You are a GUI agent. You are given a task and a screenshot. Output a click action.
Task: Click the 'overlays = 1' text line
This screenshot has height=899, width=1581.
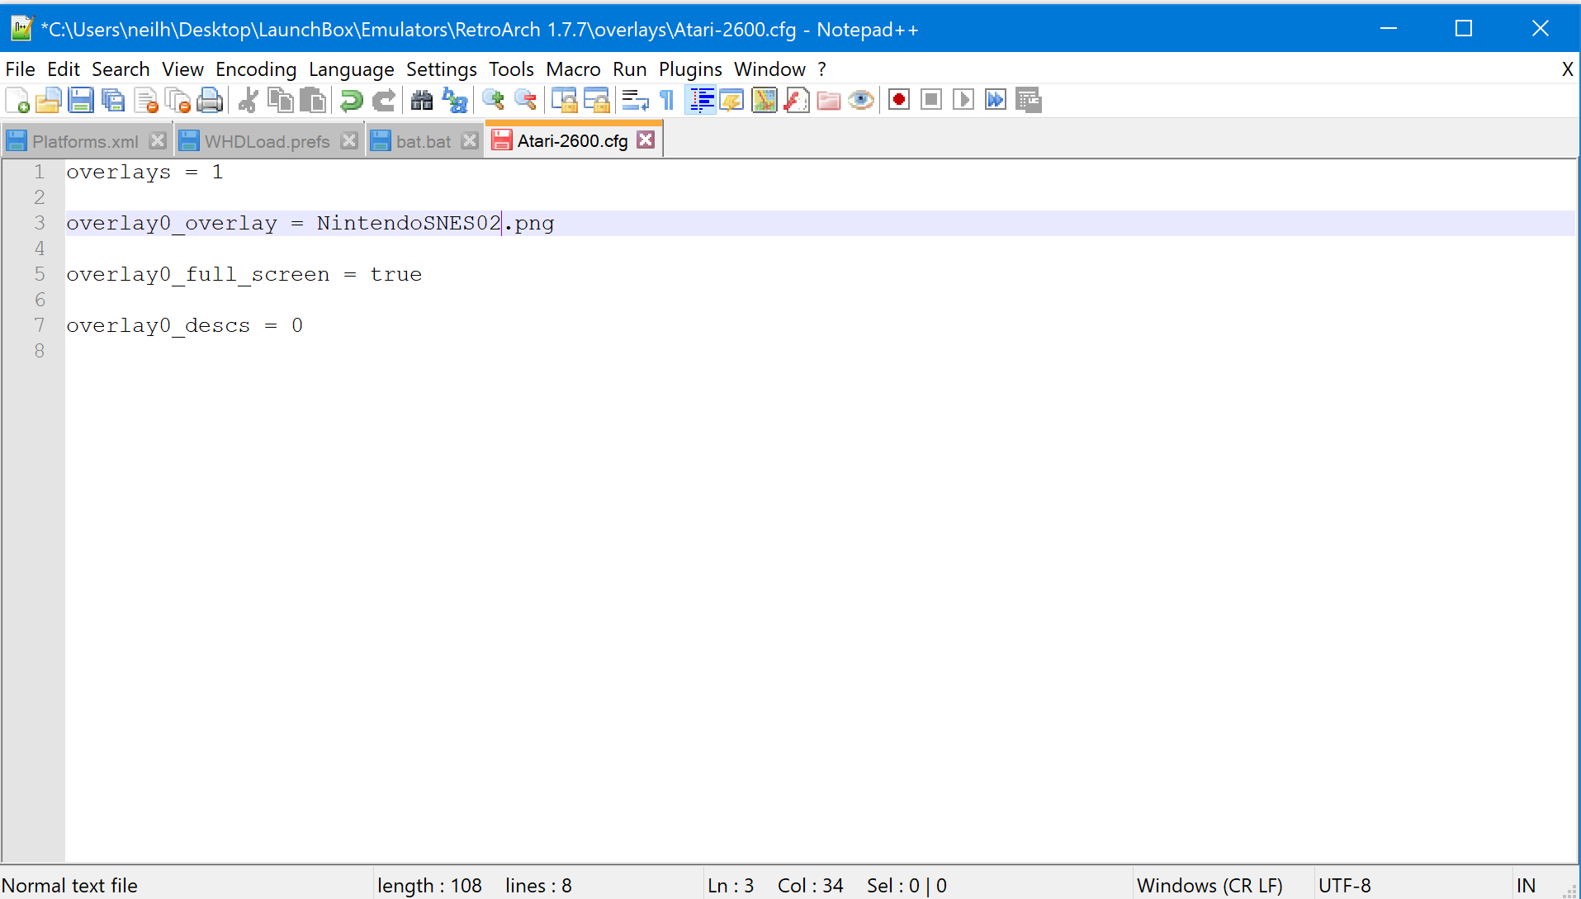(145, 172)
